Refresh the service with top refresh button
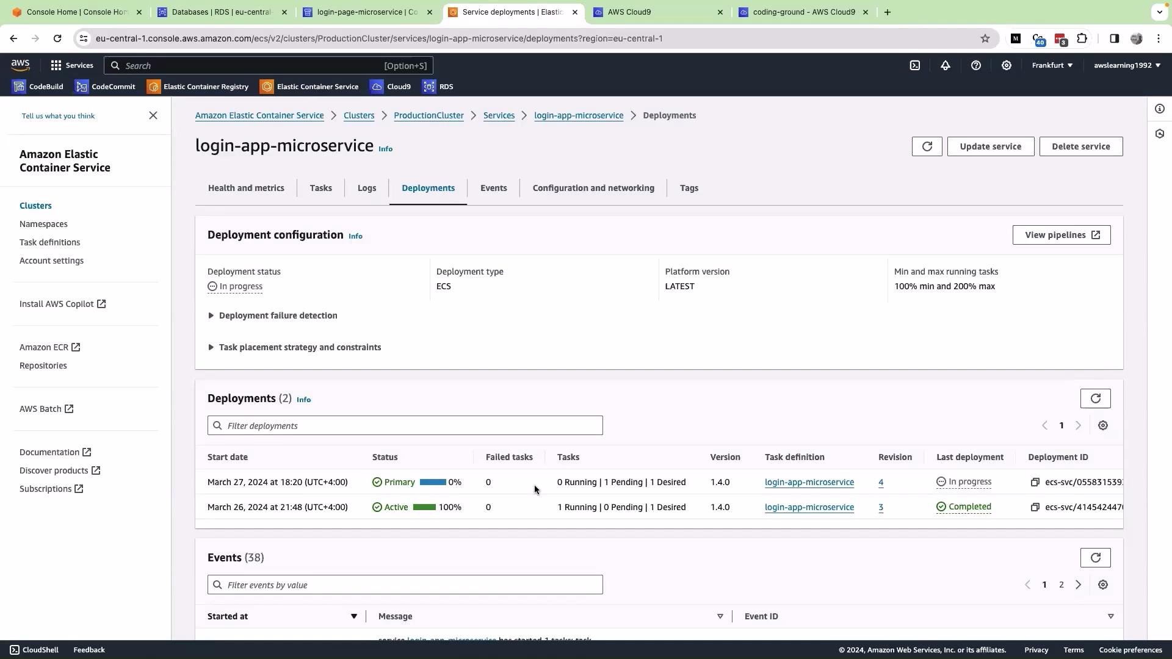 pyautogui.click(x=927, y=146)
